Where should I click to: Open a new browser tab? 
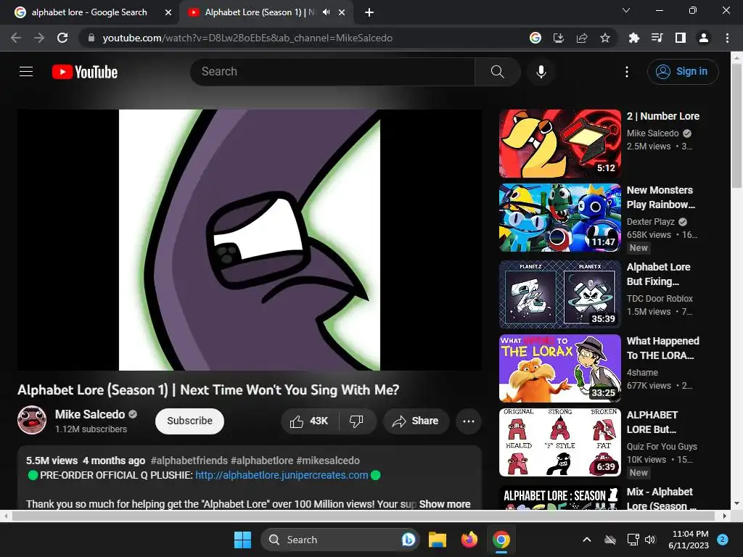tap(369, 12)
